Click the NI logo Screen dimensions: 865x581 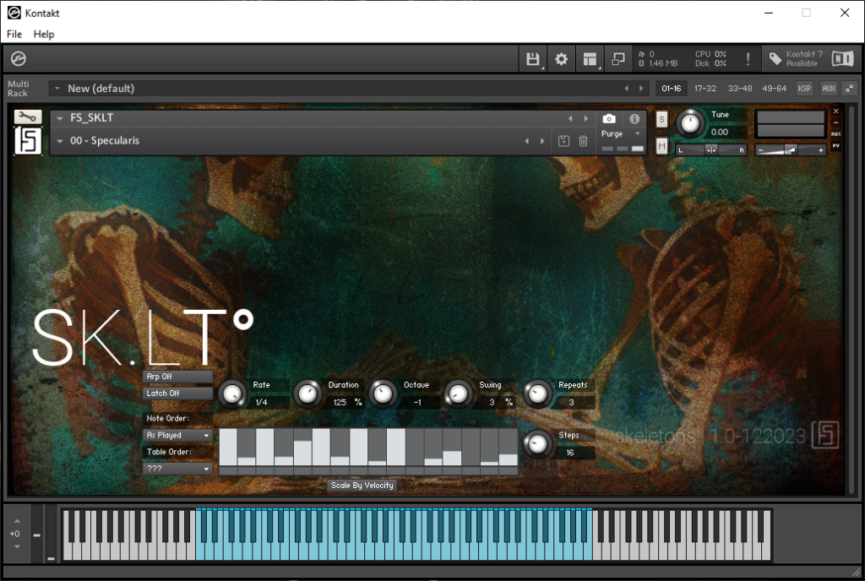pyautogui.click(x=843, y=58)
